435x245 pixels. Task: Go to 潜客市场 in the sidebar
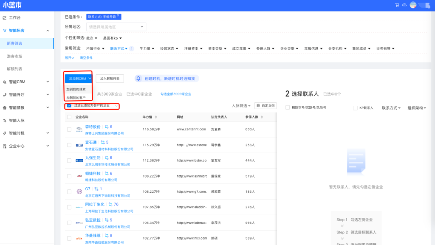(x=14, y=56)
